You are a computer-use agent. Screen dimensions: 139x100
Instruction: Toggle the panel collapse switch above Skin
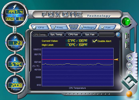coord(126,36)
